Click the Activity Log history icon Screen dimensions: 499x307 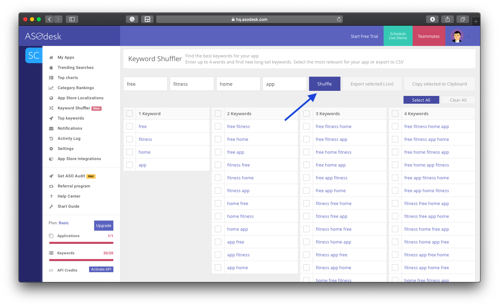click(51, 138)
